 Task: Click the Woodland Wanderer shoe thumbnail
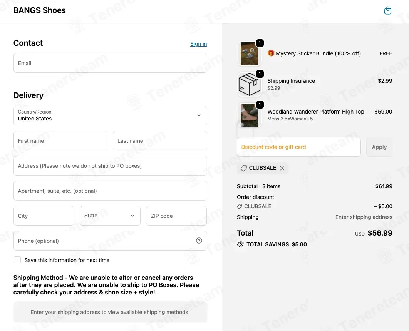pos(249,115)
